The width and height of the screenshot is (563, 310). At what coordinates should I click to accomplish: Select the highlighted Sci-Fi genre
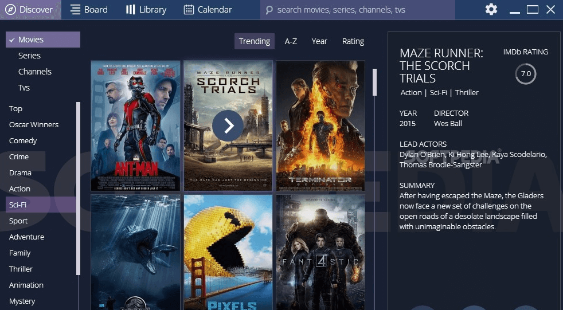[41, 205]
